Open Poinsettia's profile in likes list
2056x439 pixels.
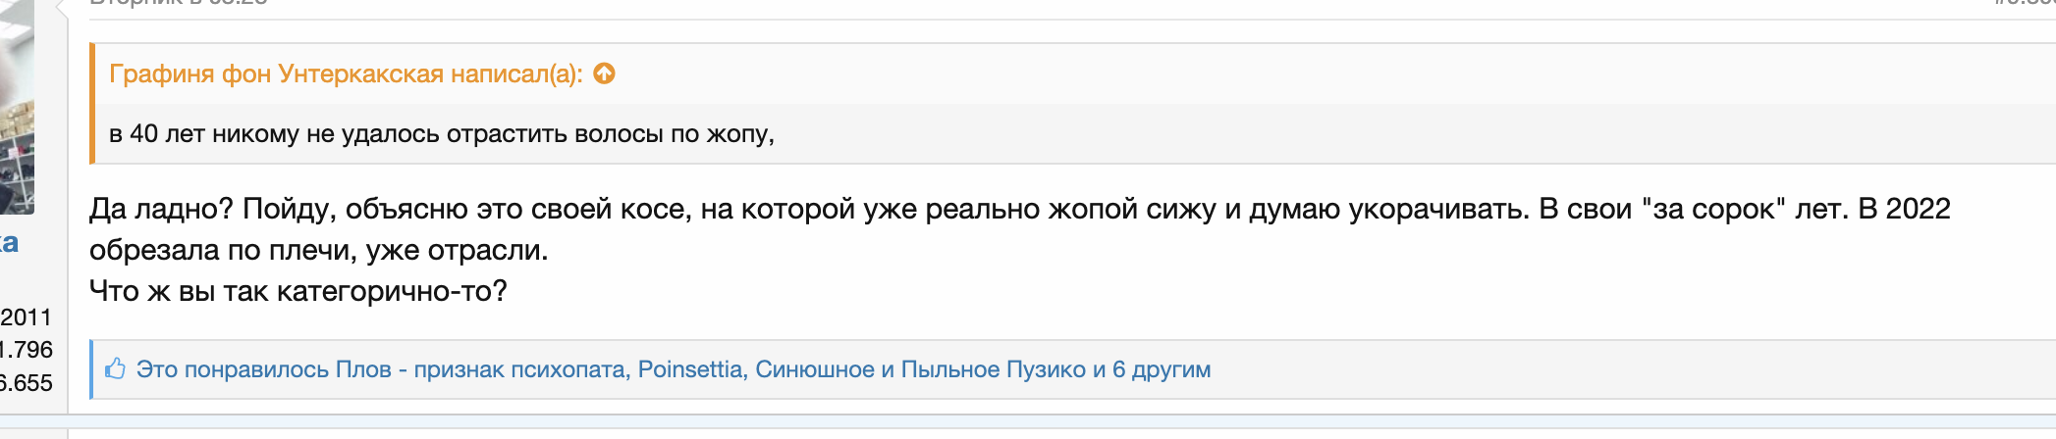coord(690,369)
